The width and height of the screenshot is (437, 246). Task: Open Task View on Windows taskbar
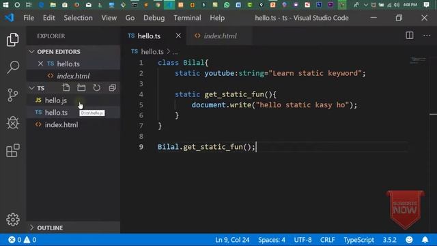pos(29,5)
